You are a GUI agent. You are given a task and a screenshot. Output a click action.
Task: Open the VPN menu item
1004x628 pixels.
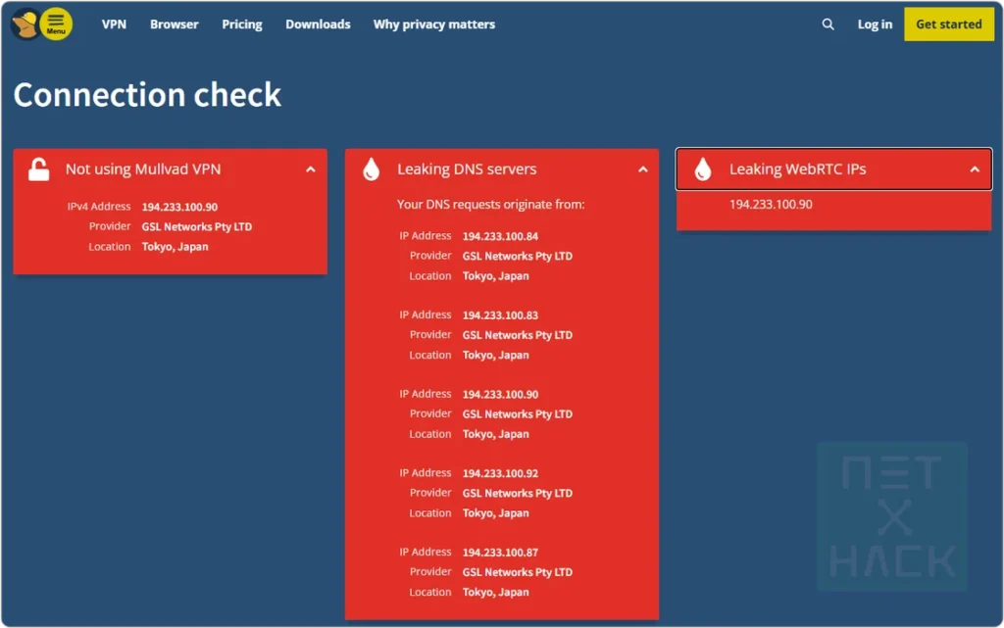[x=114, y=24]
